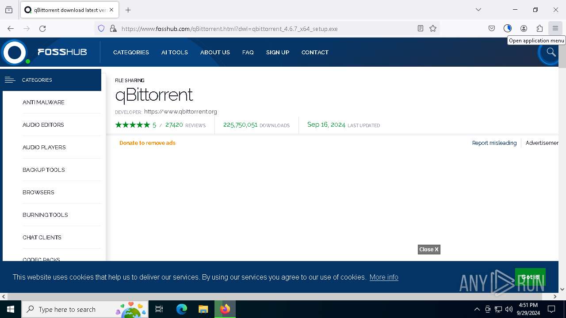This screenshot has width=566, height=318.
Task: Click the FILE SHARING category label
Action: [130, 80]
